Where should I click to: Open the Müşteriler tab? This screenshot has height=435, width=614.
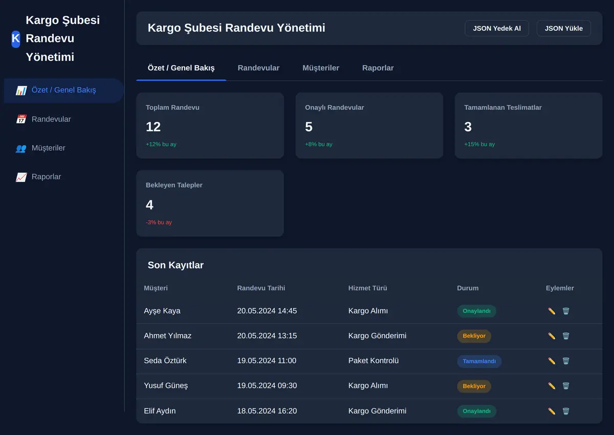click(321, 68)
